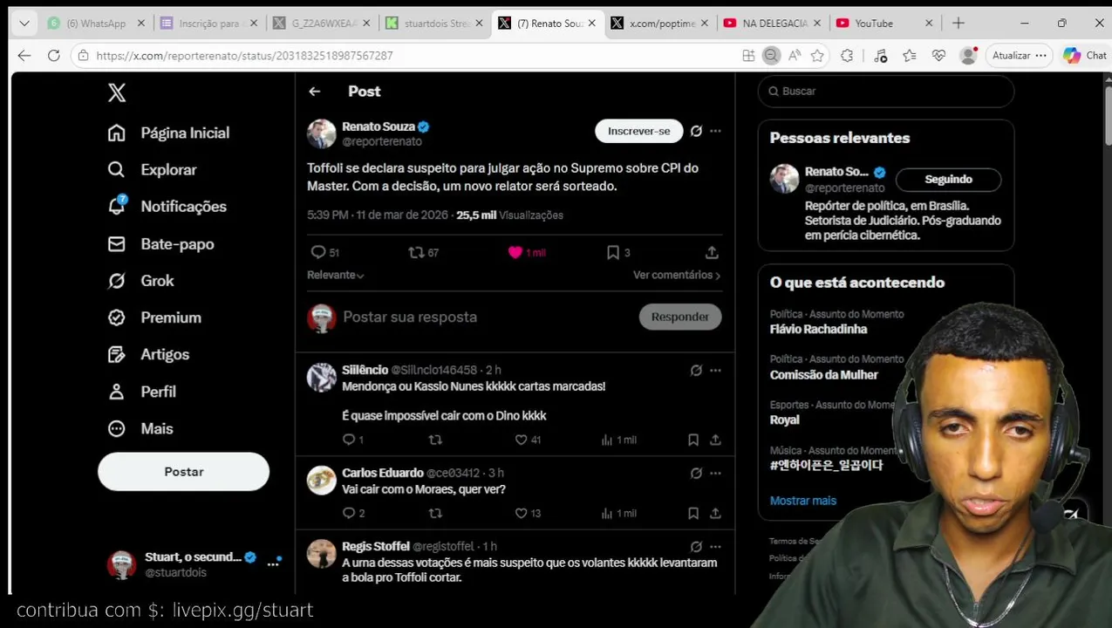Open Premium from sidebar
Viewport: 1112px width, 628px height.
point(154,317)
